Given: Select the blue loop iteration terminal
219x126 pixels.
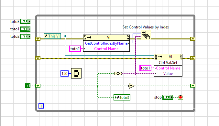Looking at the screenshot, I should point(41,106).
